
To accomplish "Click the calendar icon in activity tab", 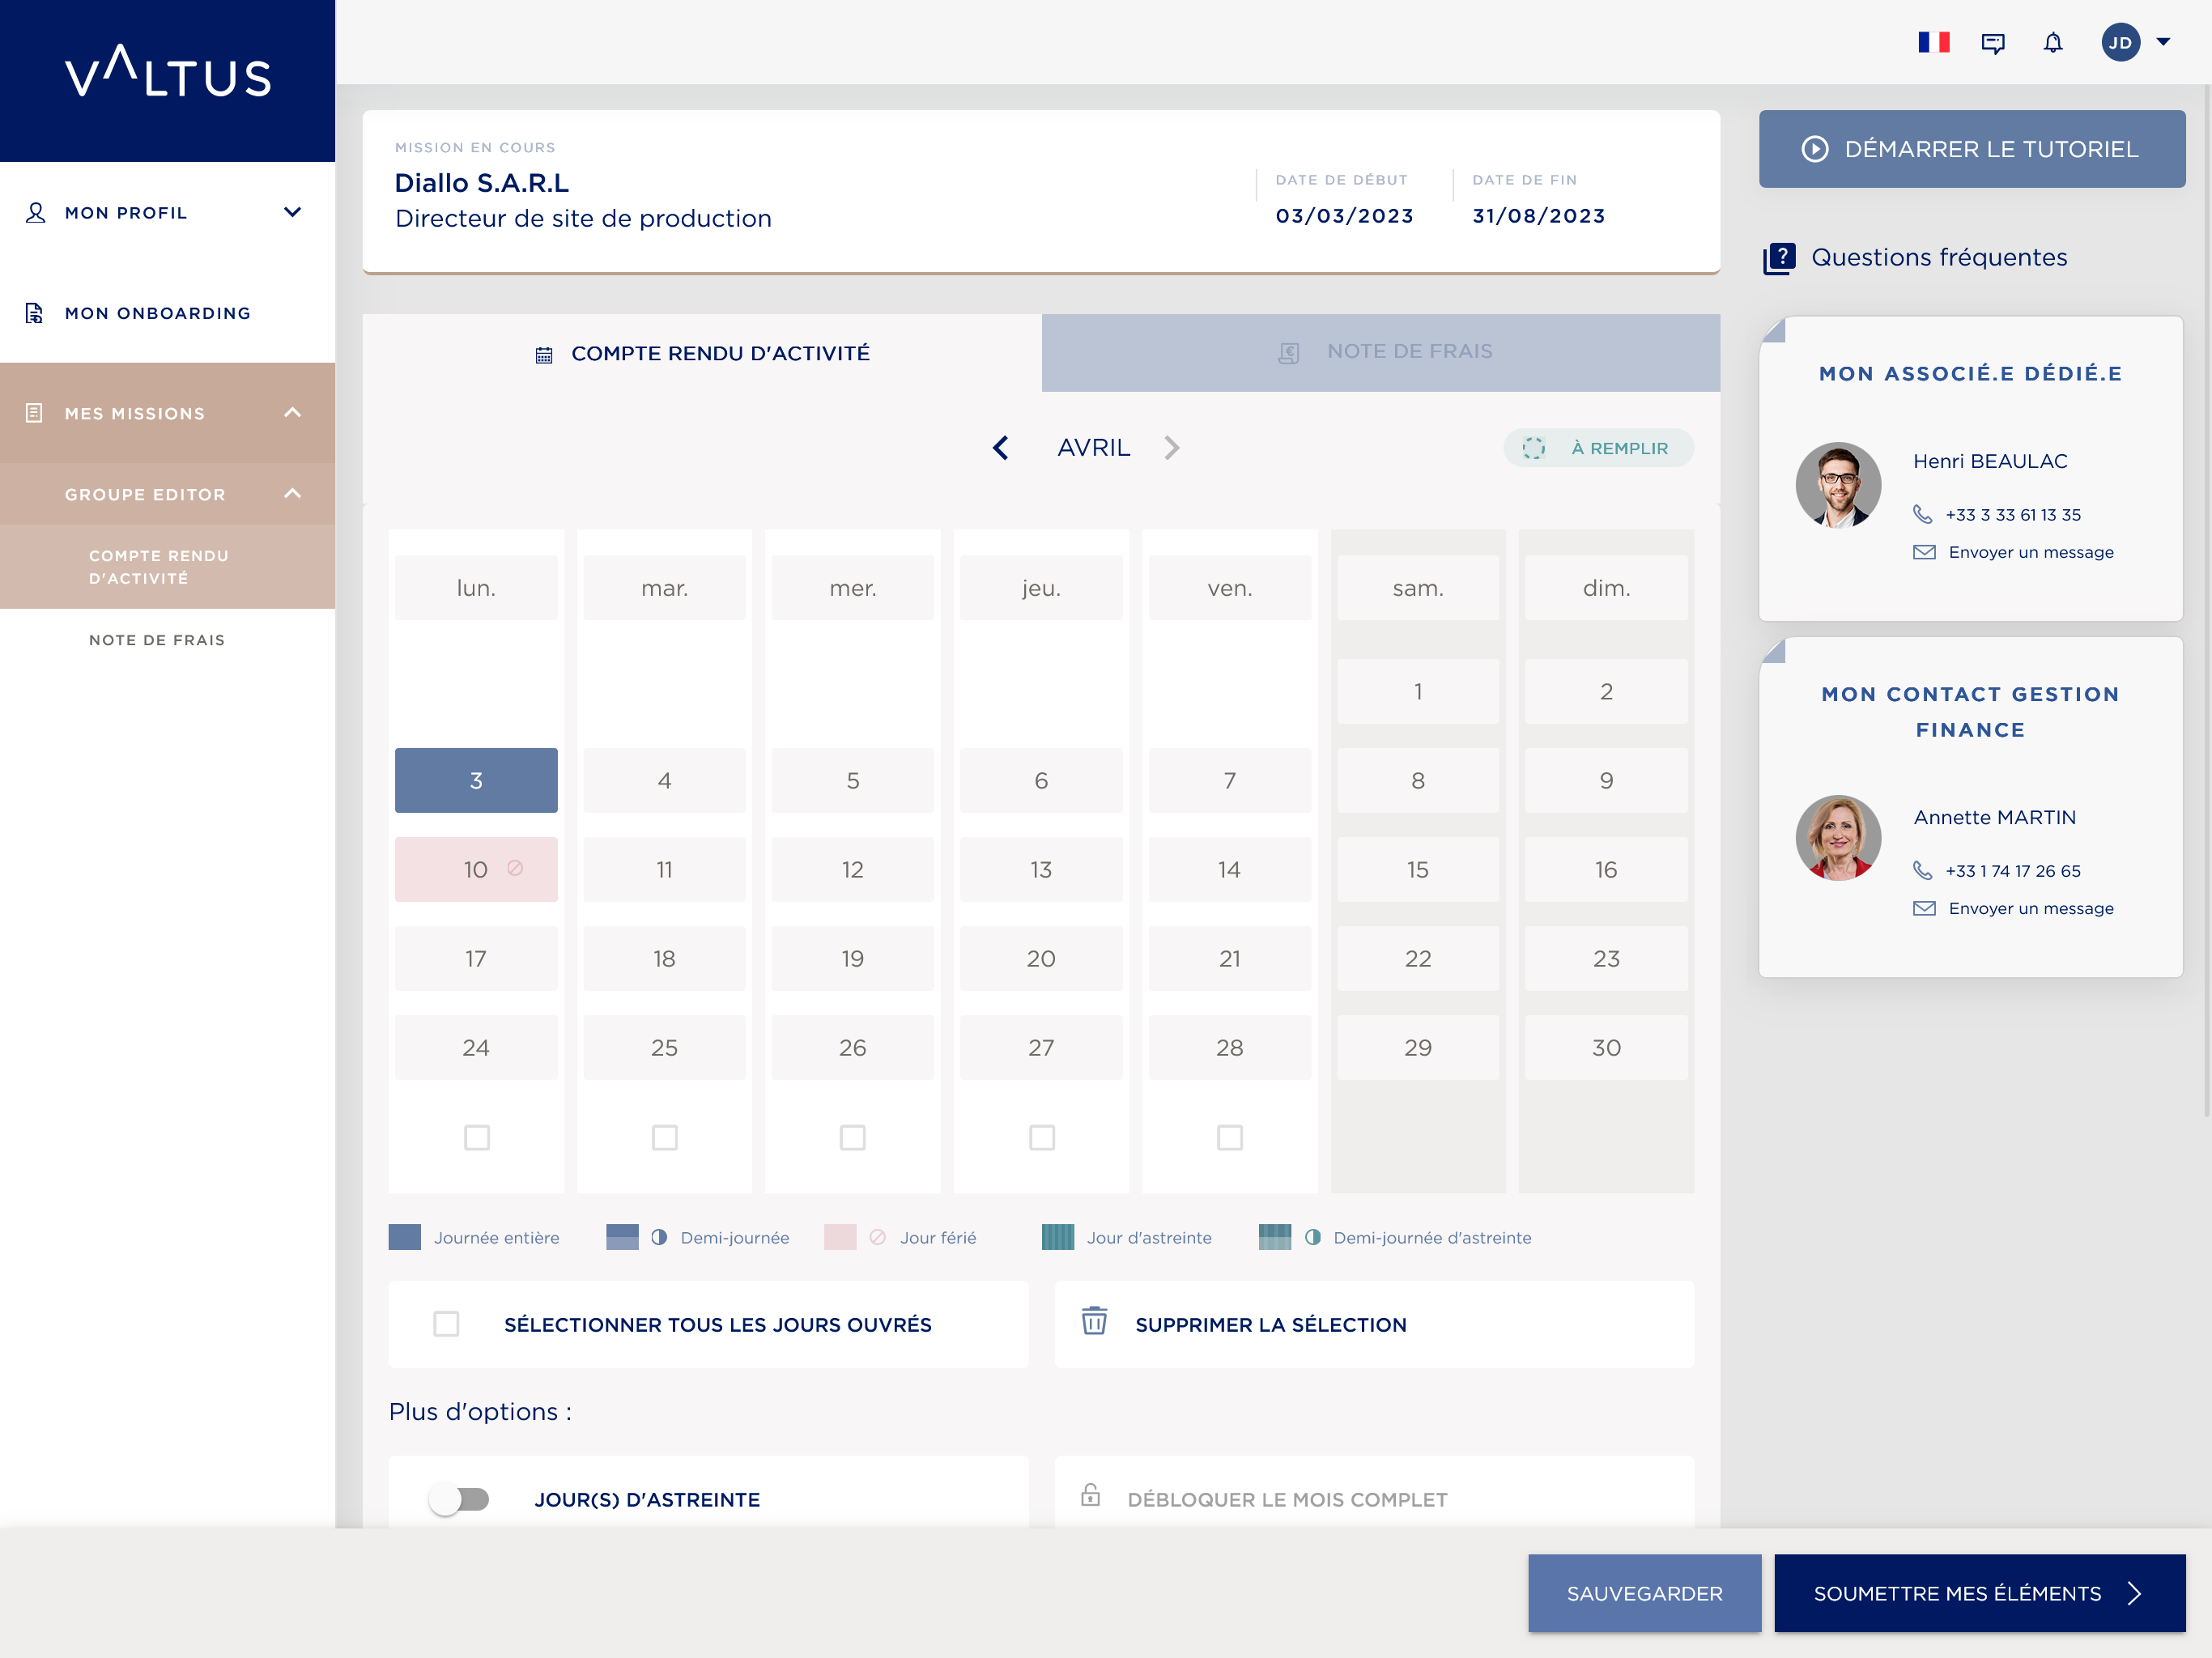I will pyautogui.click(x=543, y=355).
